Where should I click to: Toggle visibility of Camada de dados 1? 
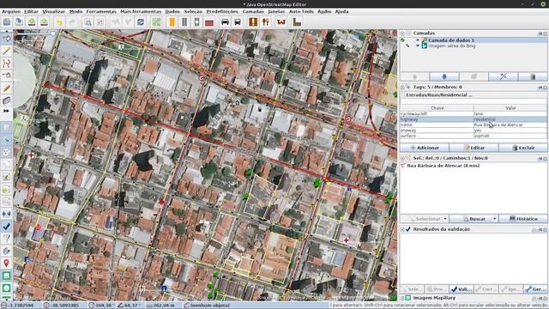coord(418,40)
